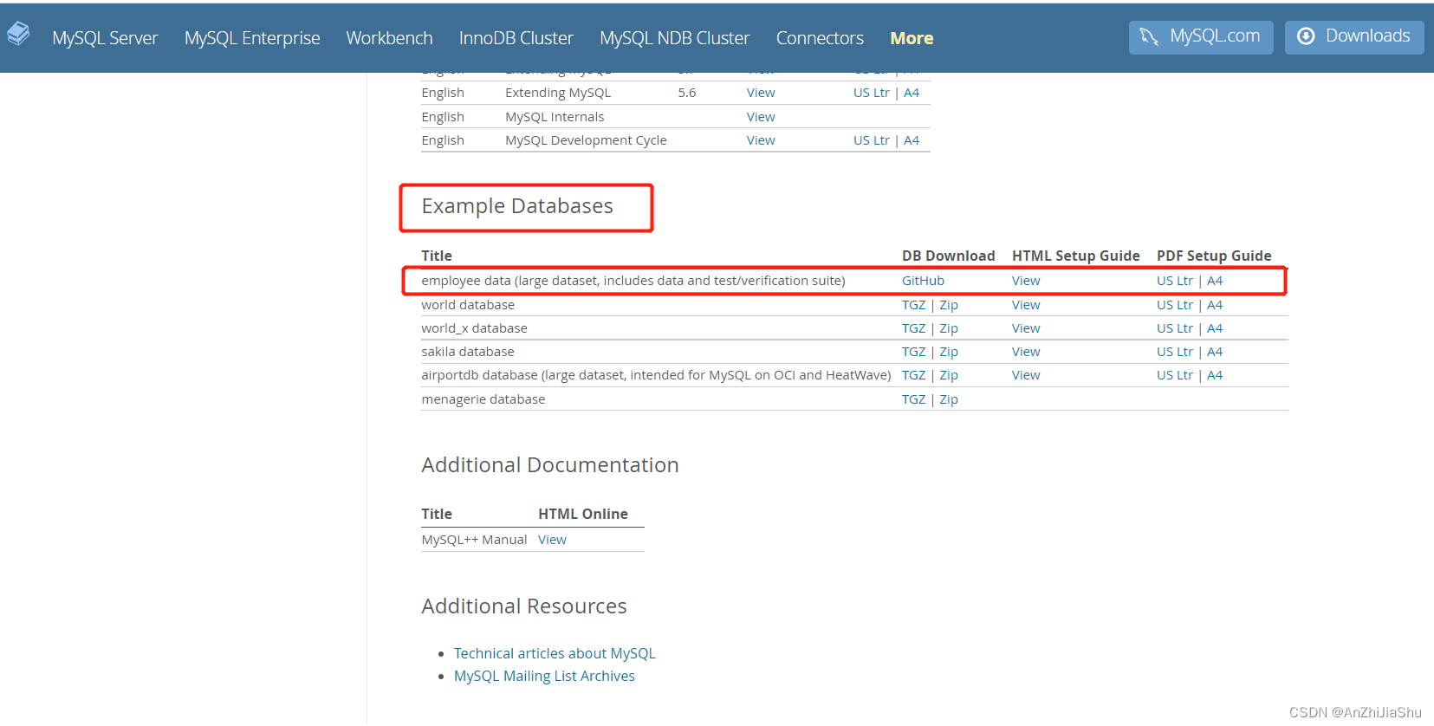This screenshot has height=726, width=1434.
Task: Download A4 PDF for employee data
Action: pos(1215,281)
